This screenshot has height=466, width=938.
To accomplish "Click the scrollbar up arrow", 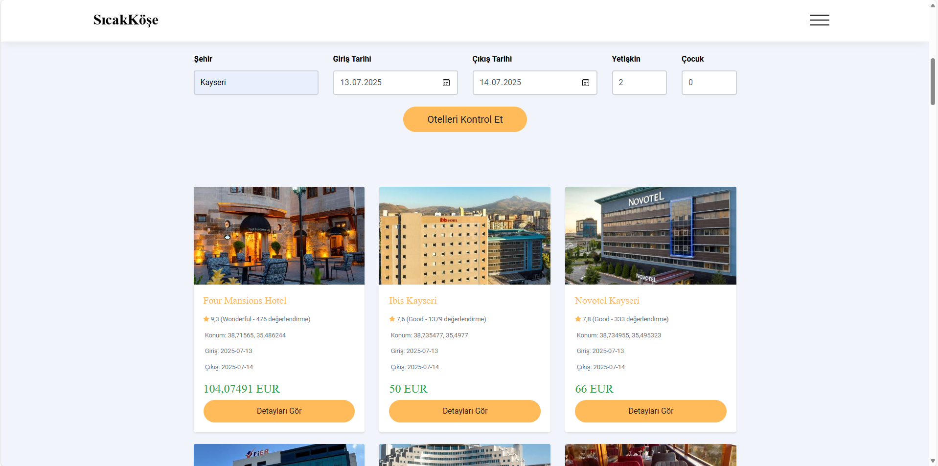I will (x=933, y=5).
